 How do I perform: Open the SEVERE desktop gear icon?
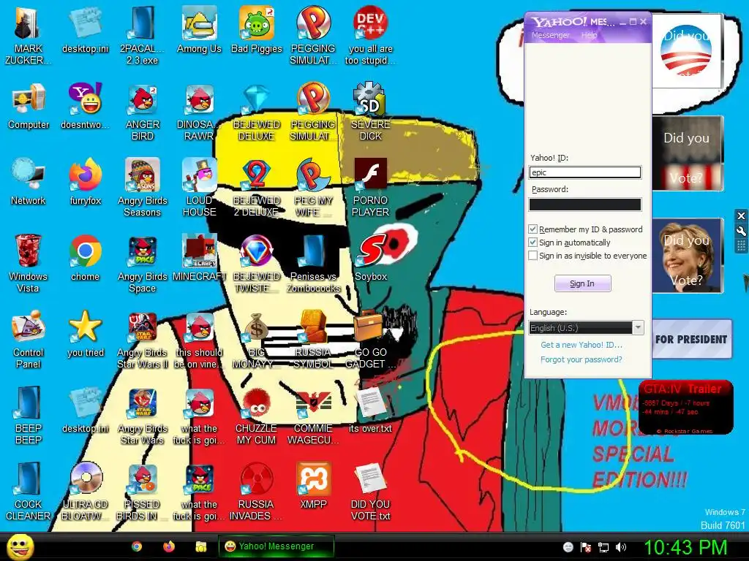pos(371,111)
